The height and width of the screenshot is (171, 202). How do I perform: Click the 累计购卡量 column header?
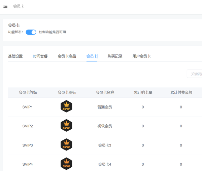pyautogui.click(x=143, y=92)
